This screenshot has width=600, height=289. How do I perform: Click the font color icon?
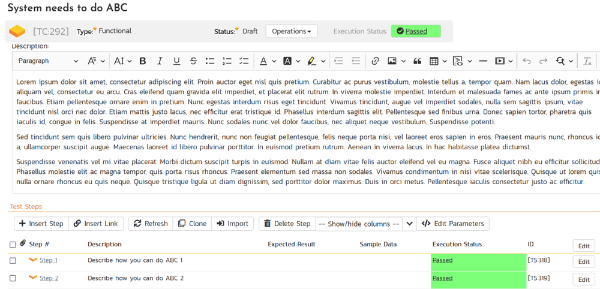point(263,61)
